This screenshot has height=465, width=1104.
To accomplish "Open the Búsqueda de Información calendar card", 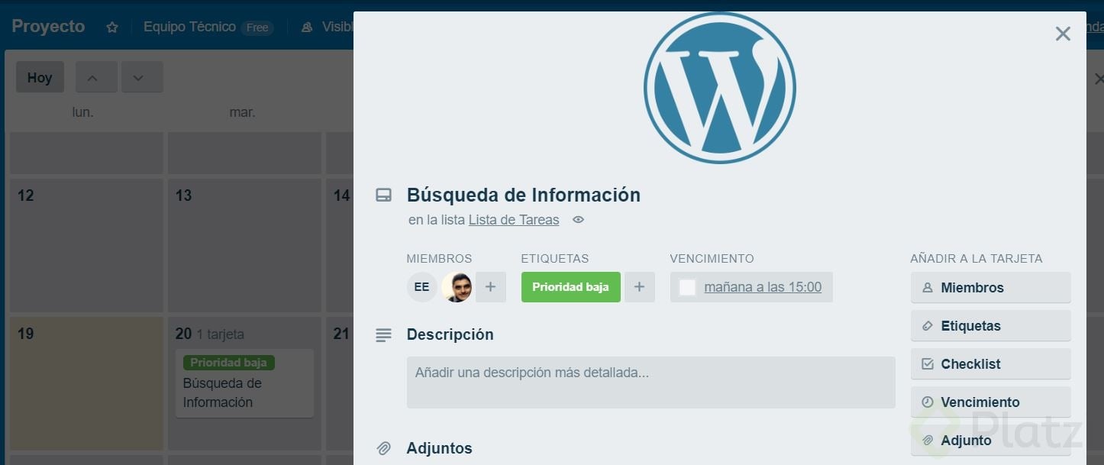I will 244,383.
